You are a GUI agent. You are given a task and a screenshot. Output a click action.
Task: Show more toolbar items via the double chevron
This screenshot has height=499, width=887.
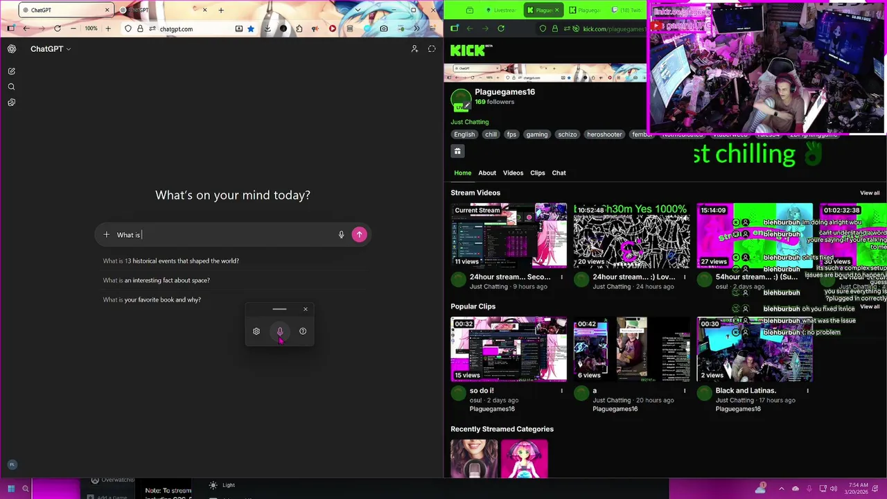click(x=416, y=28)
